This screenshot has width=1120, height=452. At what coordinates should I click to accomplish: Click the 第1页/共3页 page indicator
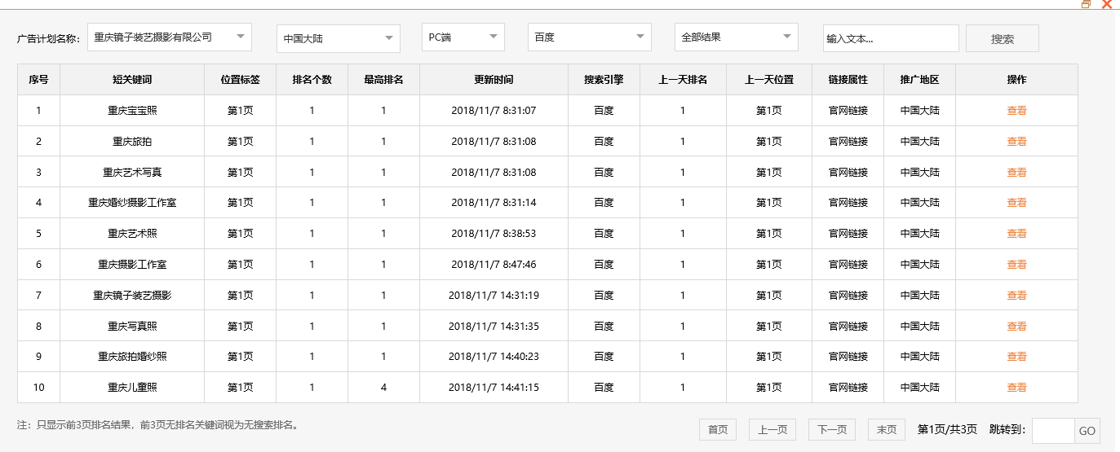pos(947,430)
